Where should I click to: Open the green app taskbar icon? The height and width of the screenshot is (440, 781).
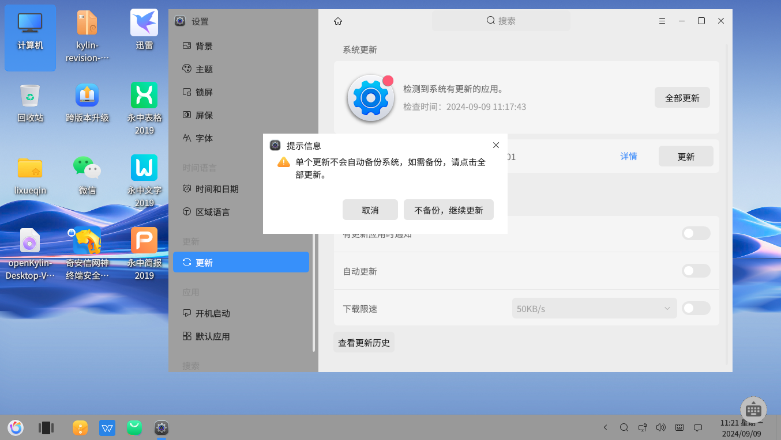pos(134,427)
